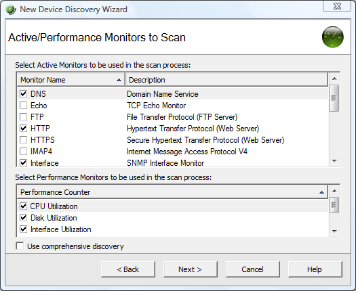The image size is (356, 291).
Task: Enable Use comprehensive discovery checkbox
Action: click(20, 246)
